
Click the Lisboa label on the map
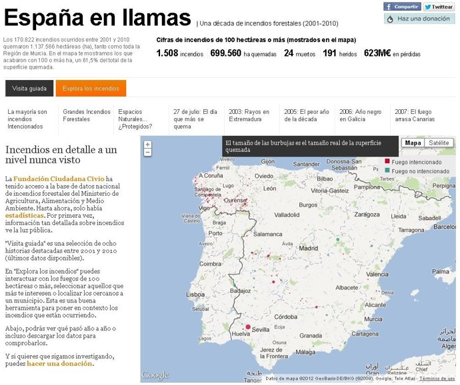click(195, 294)
